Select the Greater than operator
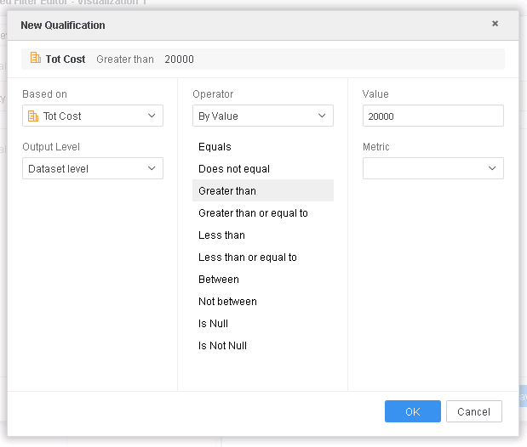 (227, 191)
